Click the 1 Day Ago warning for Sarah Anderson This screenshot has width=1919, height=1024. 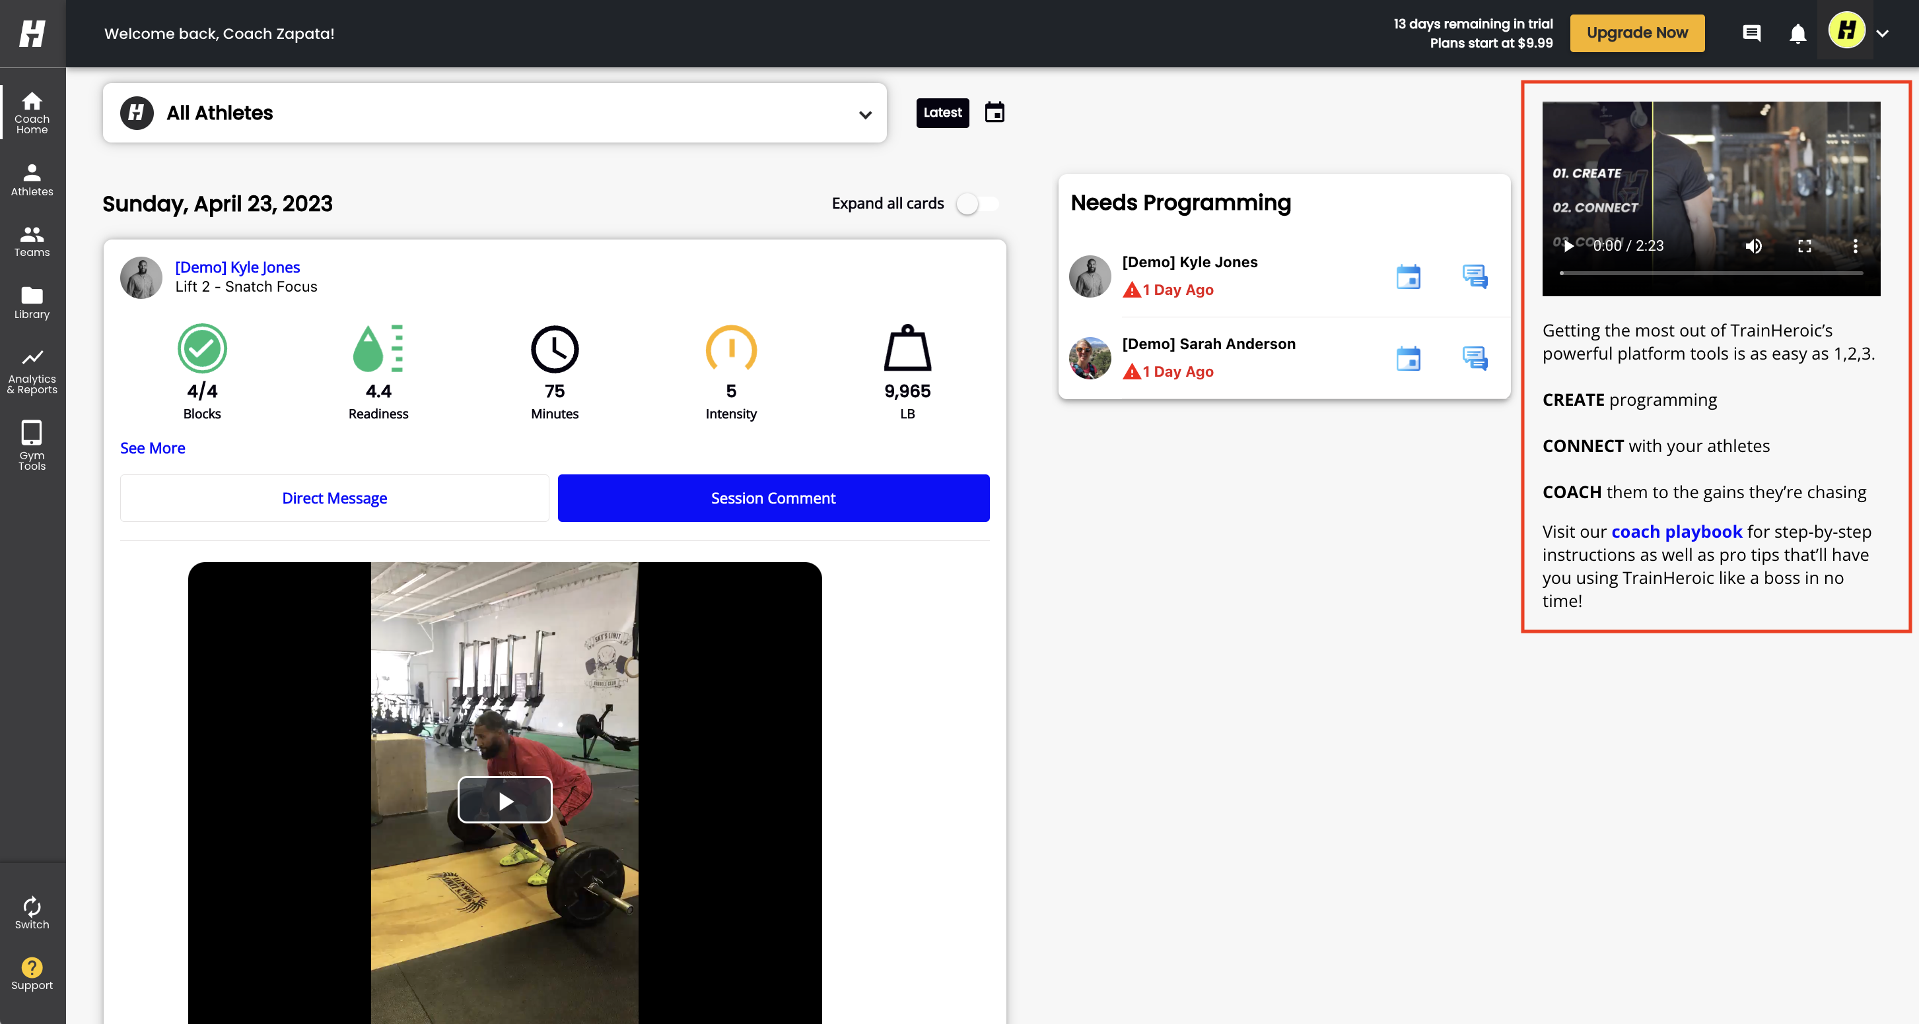point(1168,371)
